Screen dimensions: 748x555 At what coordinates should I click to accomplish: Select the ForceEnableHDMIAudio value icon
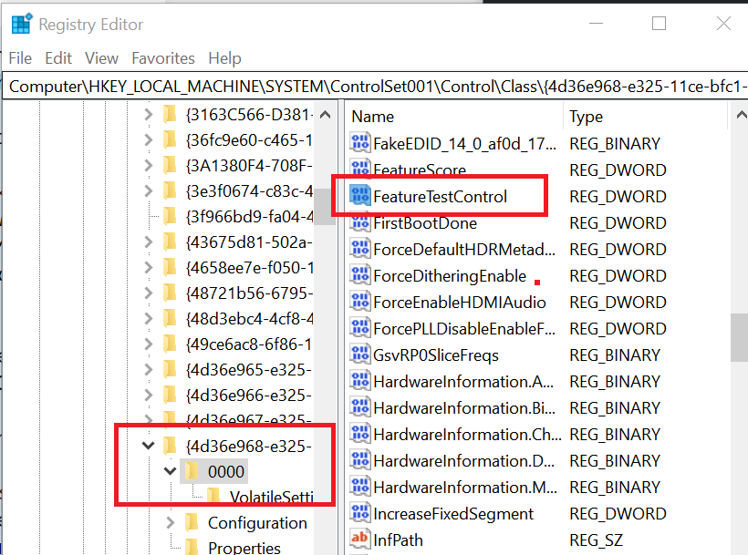click(359, 302)
